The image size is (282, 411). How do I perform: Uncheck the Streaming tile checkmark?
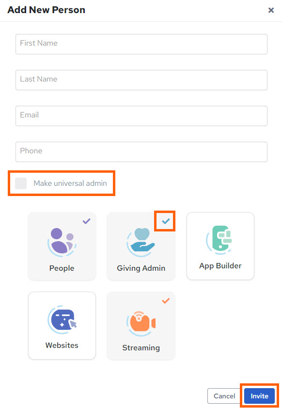(166, 301)
